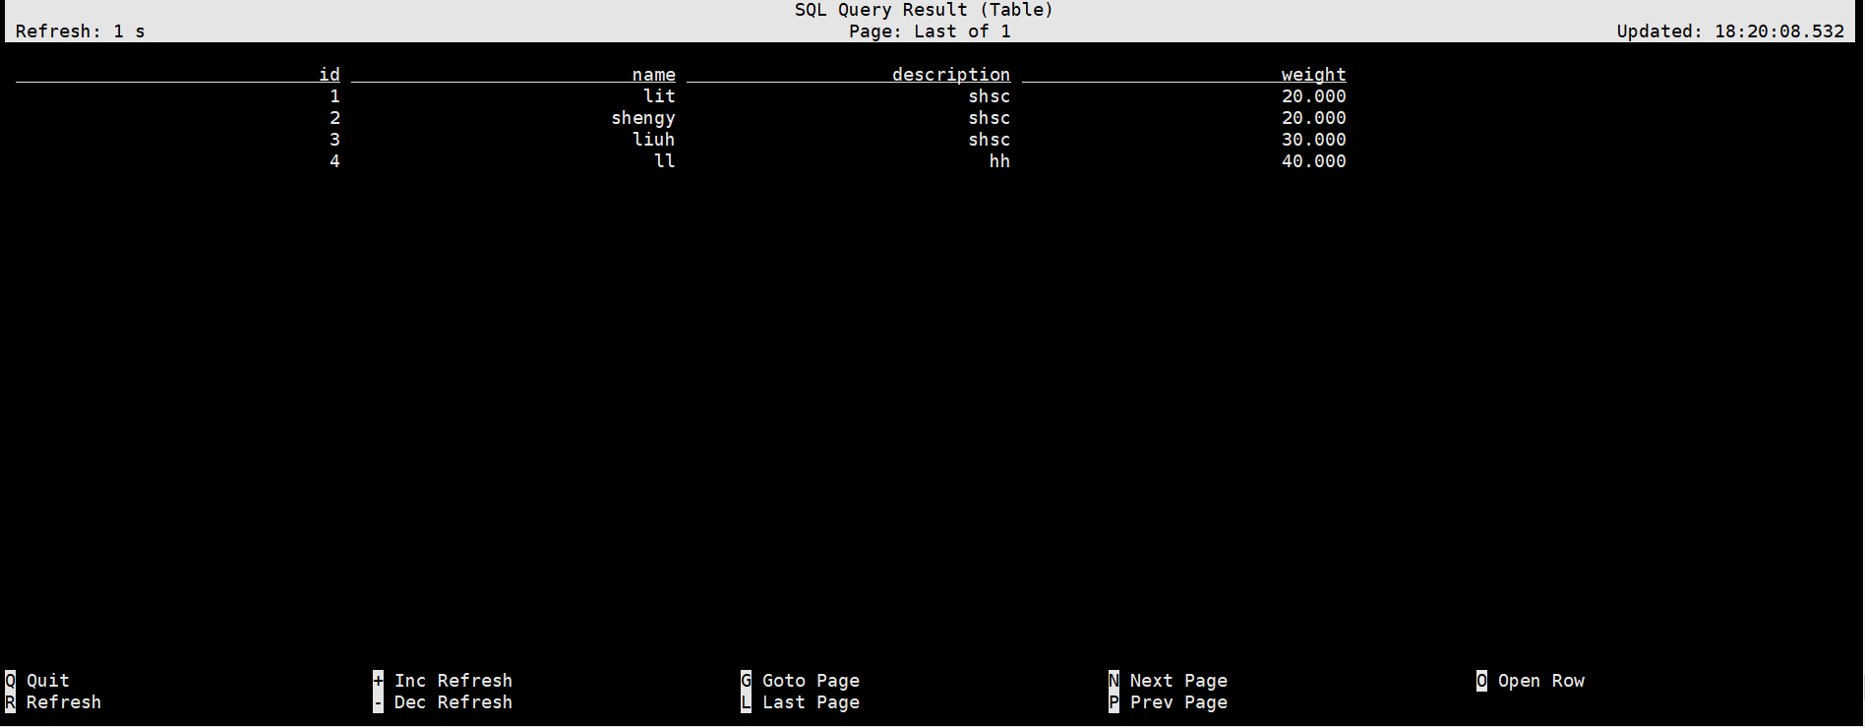
Task: Click the 'Page: Last of 1' indicator
Action: pyautogui.click(x=930, y=31)
